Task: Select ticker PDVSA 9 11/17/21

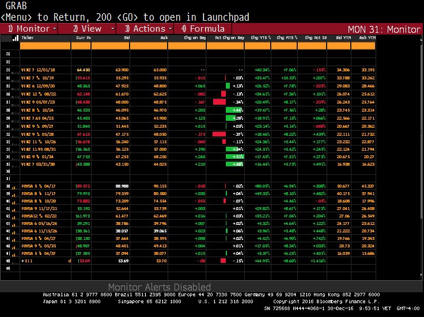Action: 39,209
